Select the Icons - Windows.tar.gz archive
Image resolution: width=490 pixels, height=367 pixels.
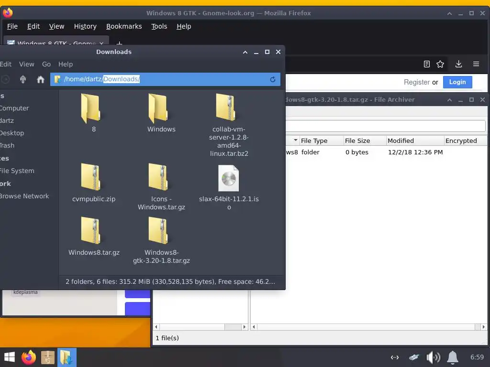(x=158, y=177)
